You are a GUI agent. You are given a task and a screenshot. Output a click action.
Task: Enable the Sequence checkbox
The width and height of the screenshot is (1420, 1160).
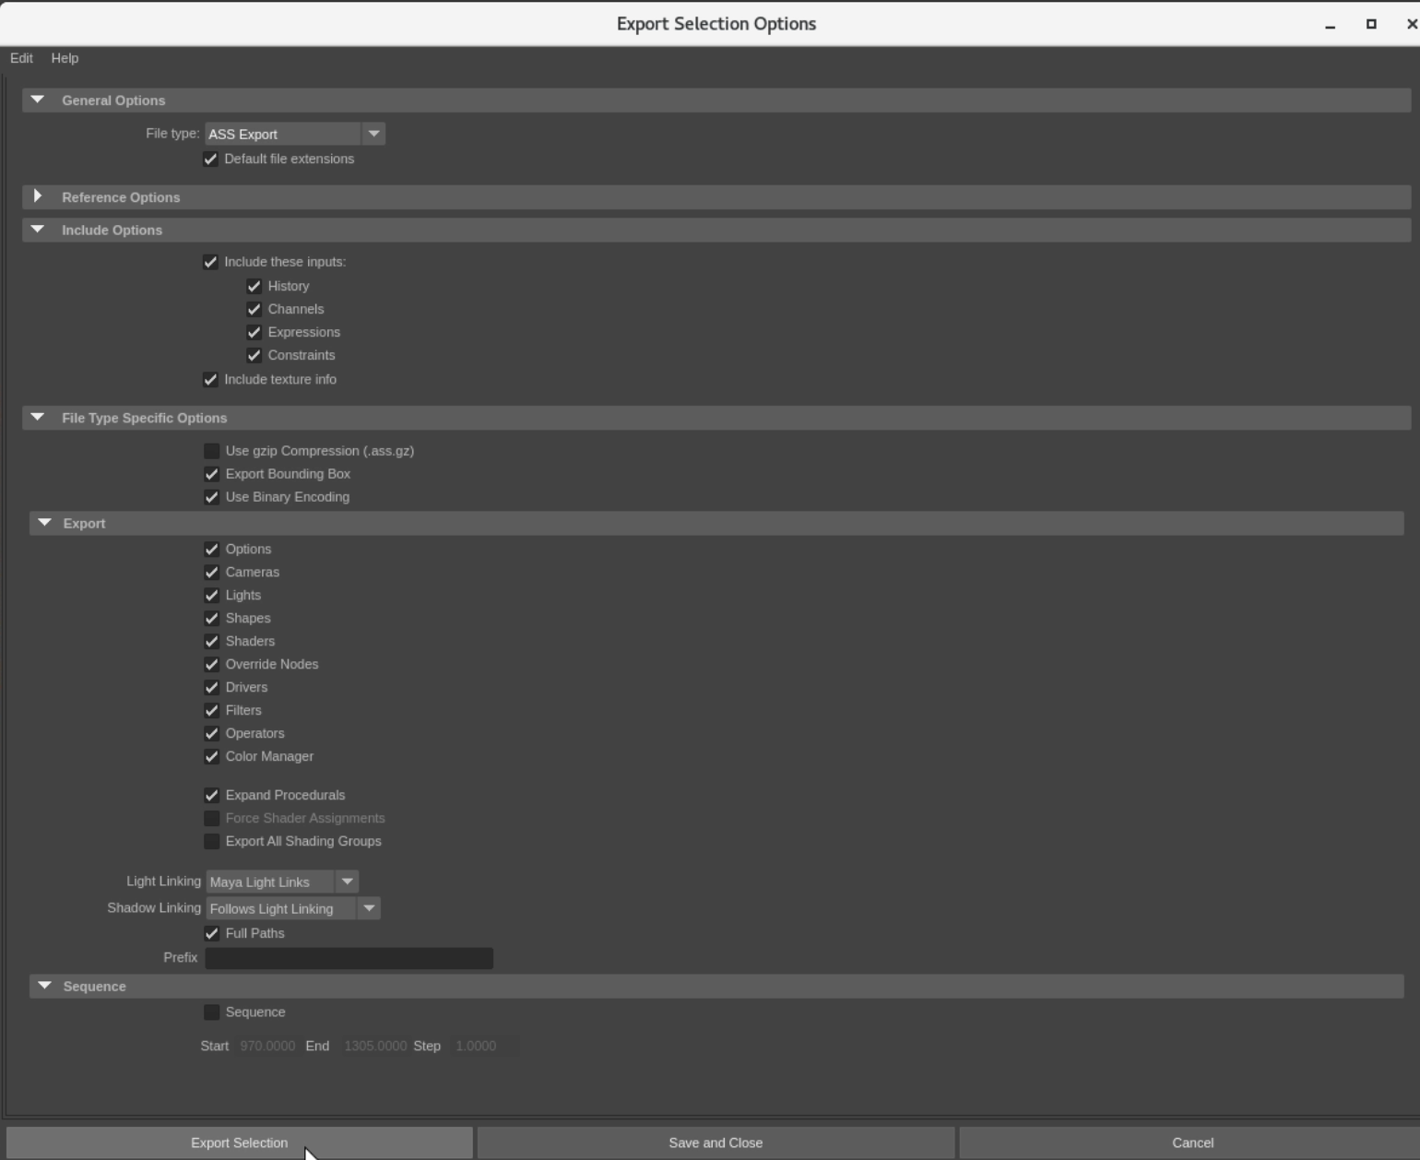click(x=212, y=1012)
